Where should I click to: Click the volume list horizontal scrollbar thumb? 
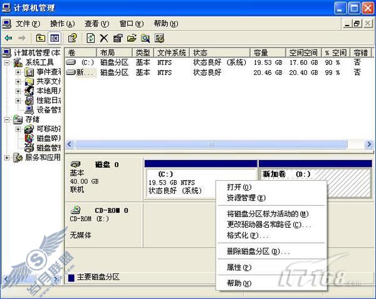coord(211,144)
